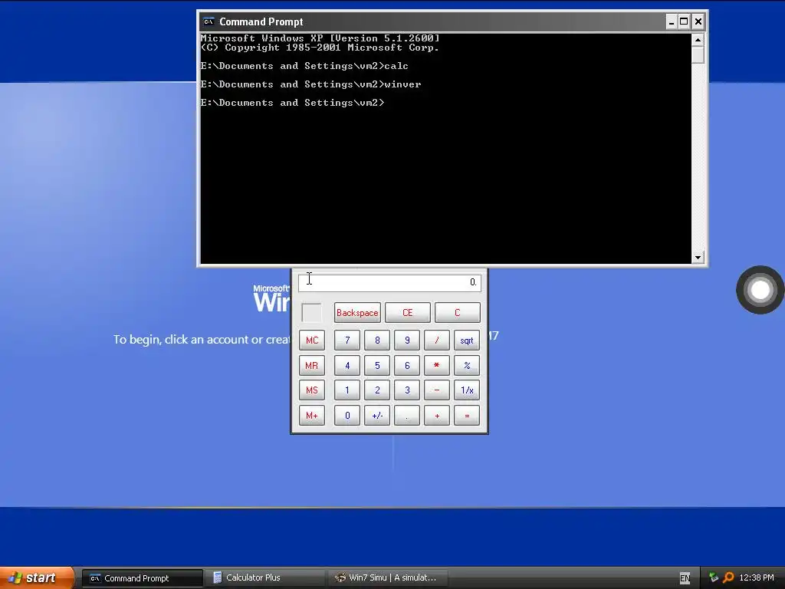Viewport: 785px width, 589px height.
Task: Select calculator digit 8 button
Action: (377, 340)
